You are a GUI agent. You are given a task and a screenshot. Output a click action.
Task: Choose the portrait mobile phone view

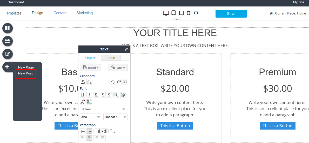pos(189,13)
